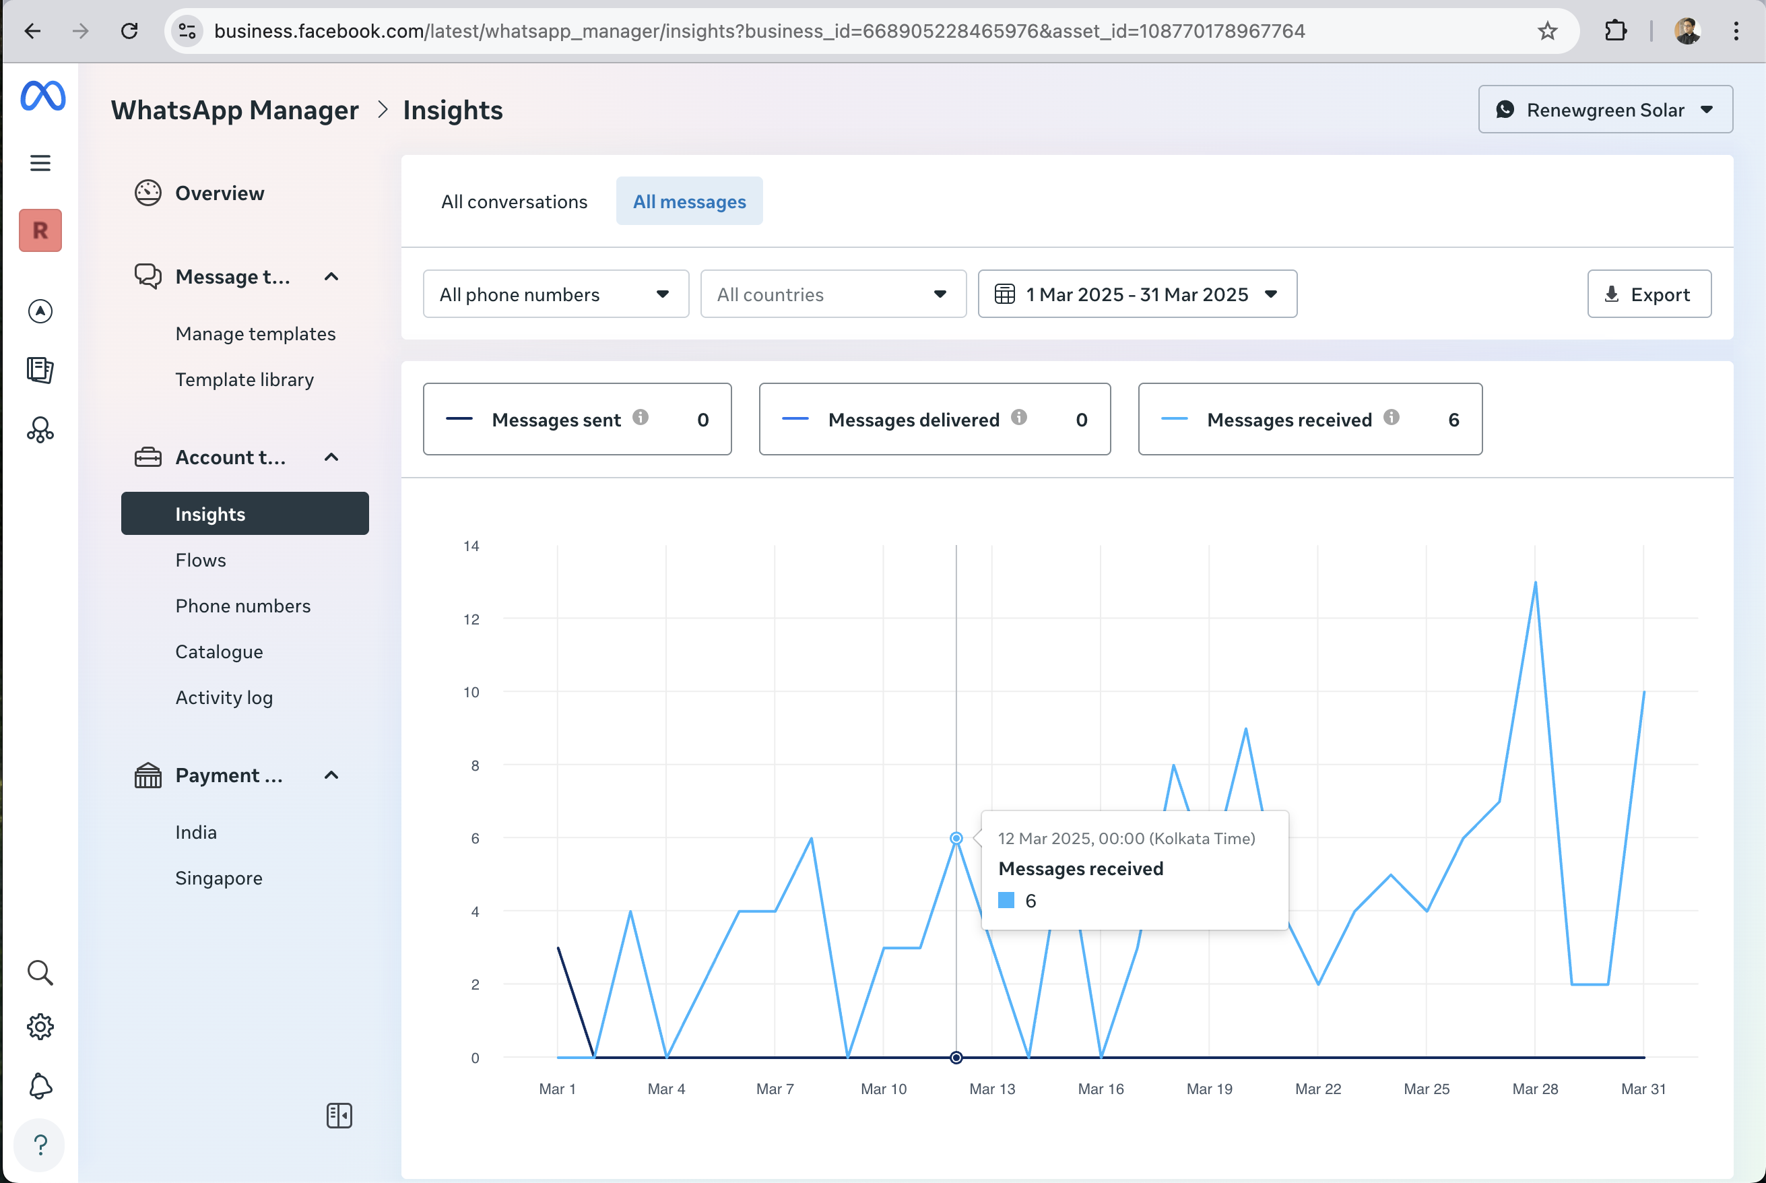Open the pages/news icon in left rail
1766x1183 pixels.
[x=40, y=370]
